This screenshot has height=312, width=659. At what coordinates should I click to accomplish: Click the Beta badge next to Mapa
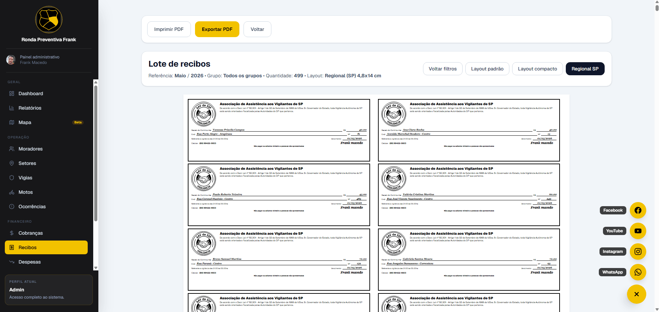pyautogui.click(x=78, y=122)
